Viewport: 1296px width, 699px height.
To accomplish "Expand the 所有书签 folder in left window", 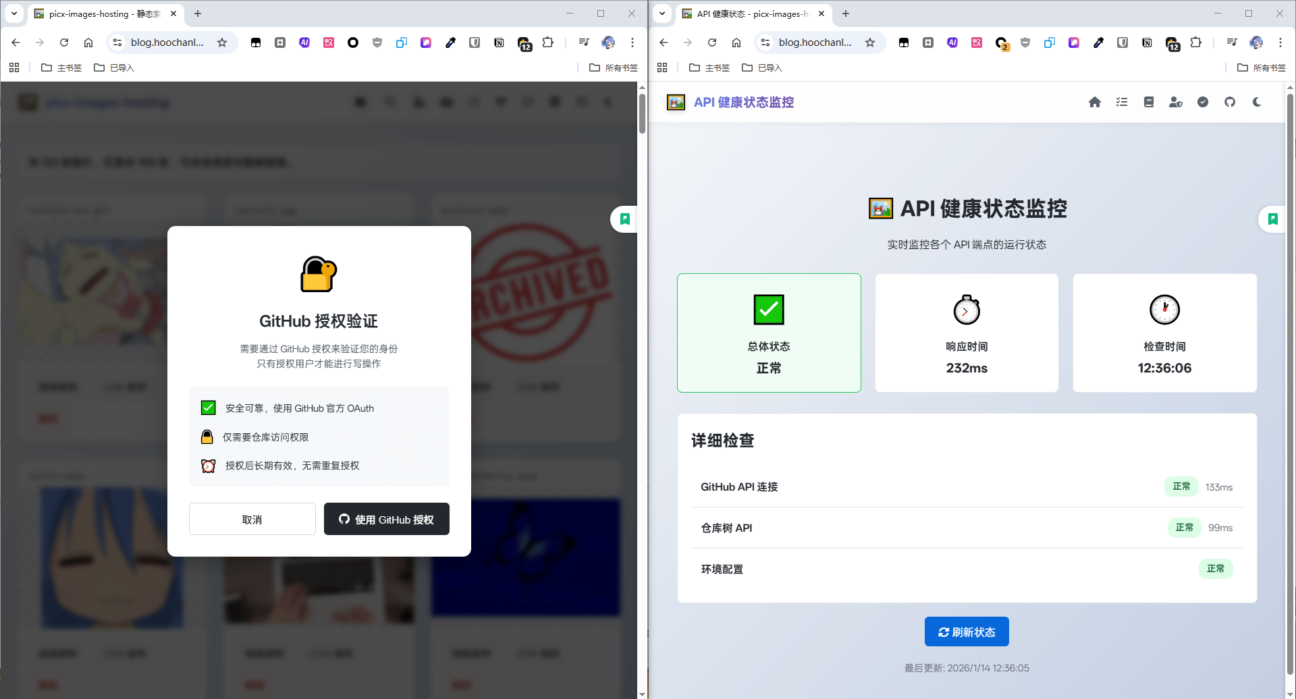I will click(614, 67).
